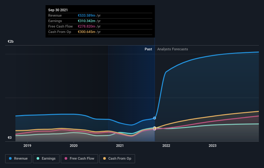264x168 pixels.
Task: Click the orange Cash From Op data point
Action: coord(155,128)
